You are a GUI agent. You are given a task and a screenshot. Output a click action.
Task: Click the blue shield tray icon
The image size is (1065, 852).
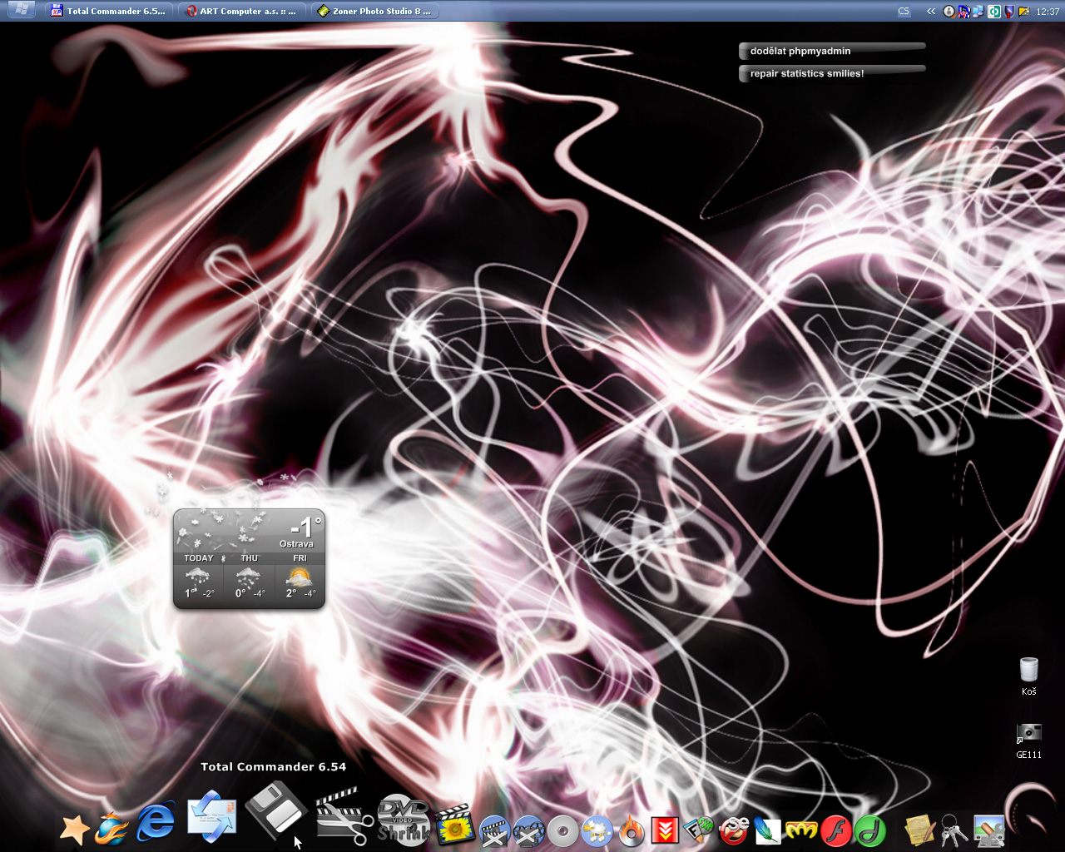[1009, 11]
